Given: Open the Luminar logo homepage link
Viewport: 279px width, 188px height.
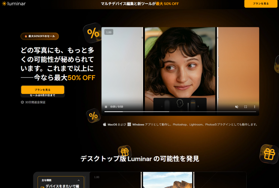Looking at the screenshot, I should click(14, 4).
